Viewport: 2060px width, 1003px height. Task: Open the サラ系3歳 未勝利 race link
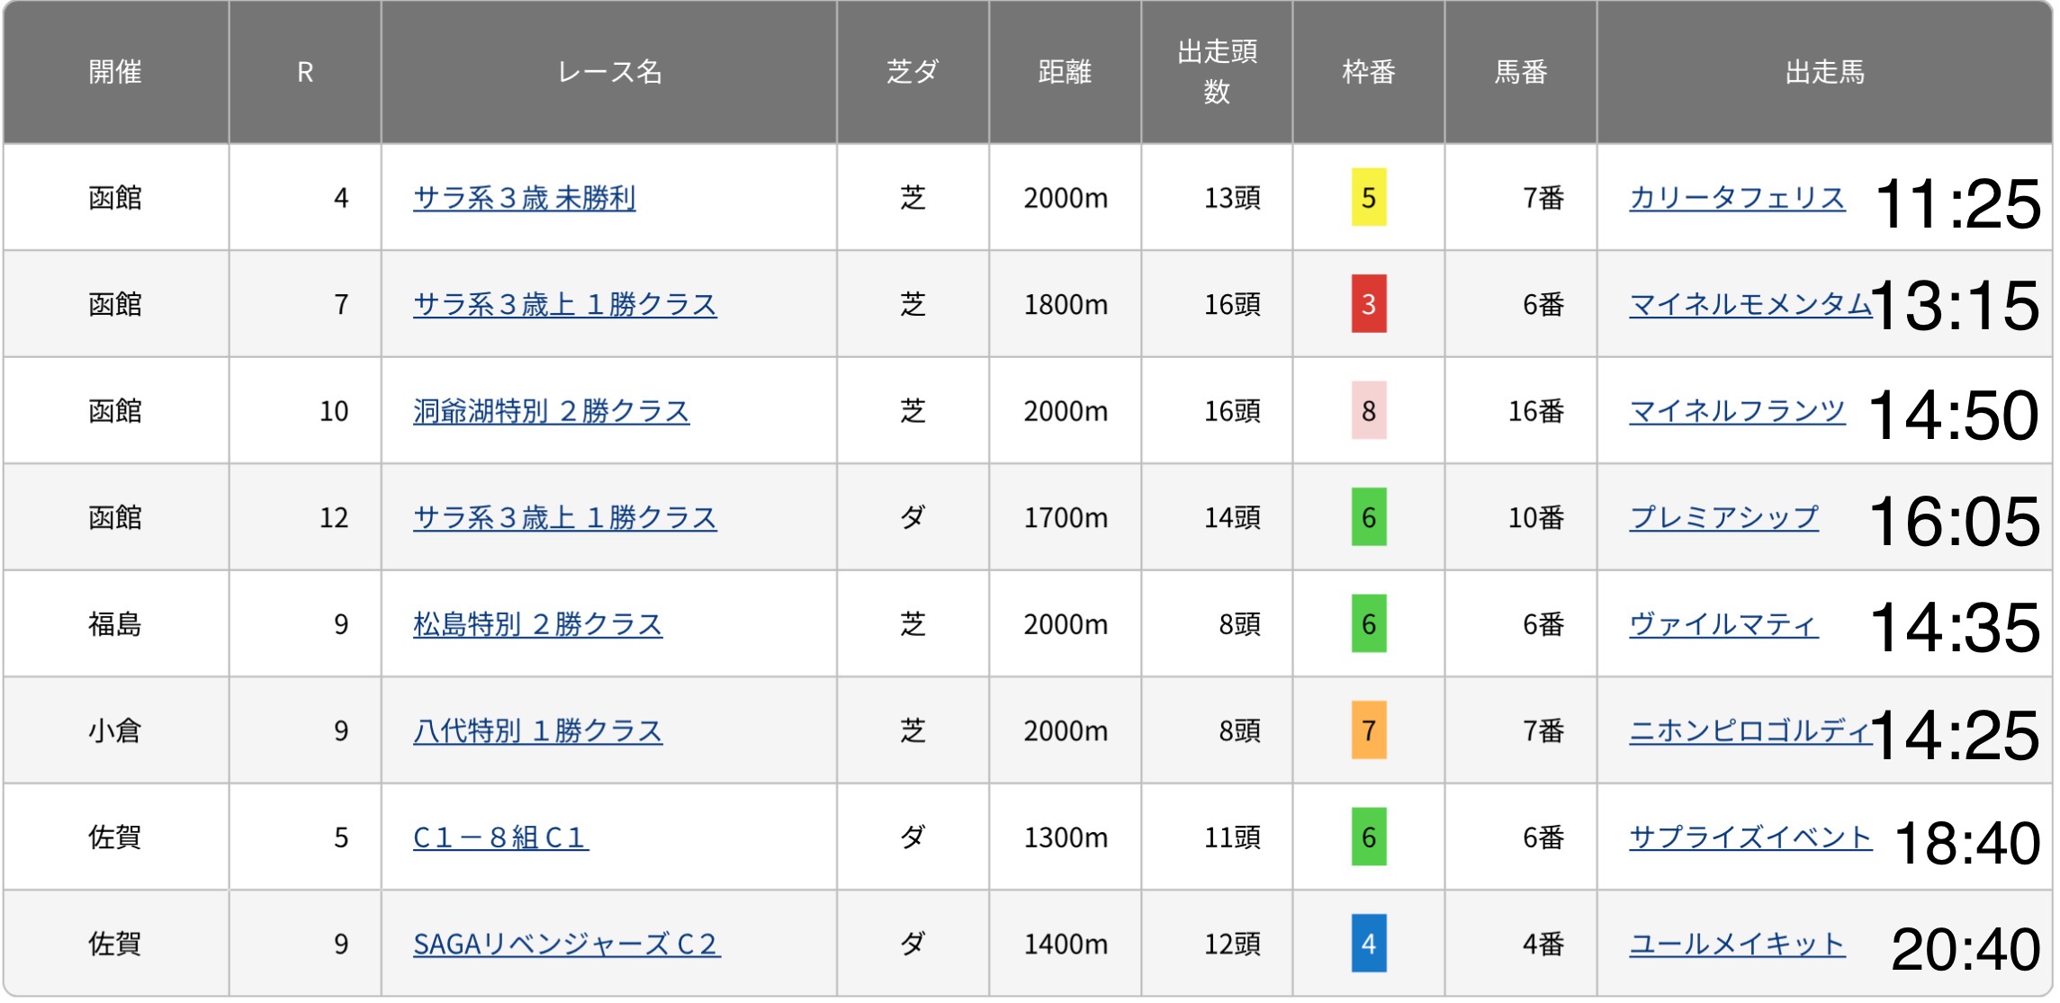[524, 198]
